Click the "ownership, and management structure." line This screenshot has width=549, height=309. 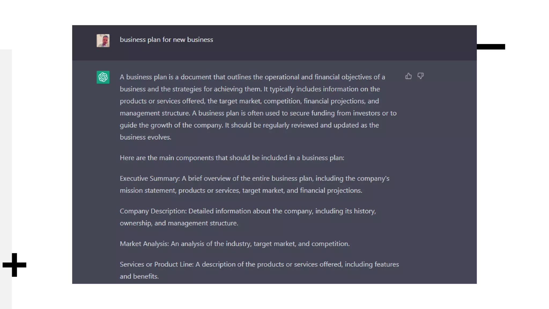click(x=179, y=223)
